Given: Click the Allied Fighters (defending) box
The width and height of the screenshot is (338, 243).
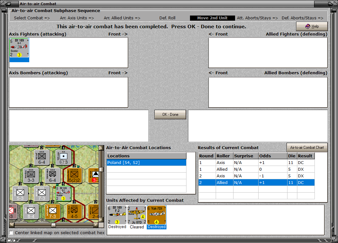Looking at the screenshot, I should click(268, 53).
